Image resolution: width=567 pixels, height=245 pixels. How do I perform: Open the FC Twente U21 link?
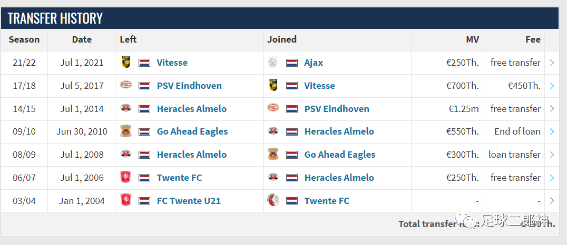click(x=189, y=201)
